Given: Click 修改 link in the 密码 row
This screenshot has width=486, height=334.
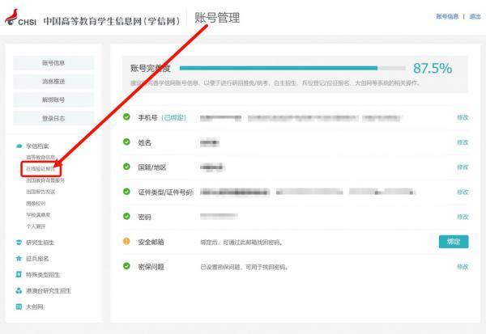Looking at the screenshot, I should coord(463,217).
